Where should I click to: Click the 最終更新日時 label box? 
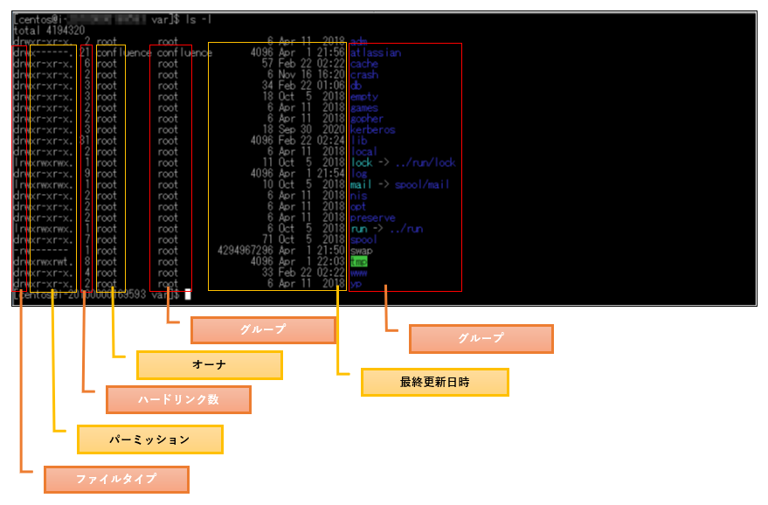[435, 382]
